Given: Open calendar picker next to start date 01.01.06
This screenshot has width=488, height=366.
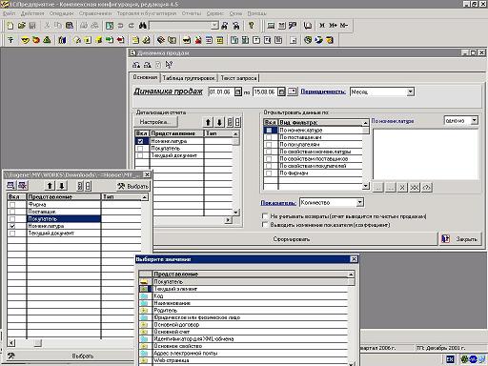Looking at the screenshot, I should [x=237, y=91].
